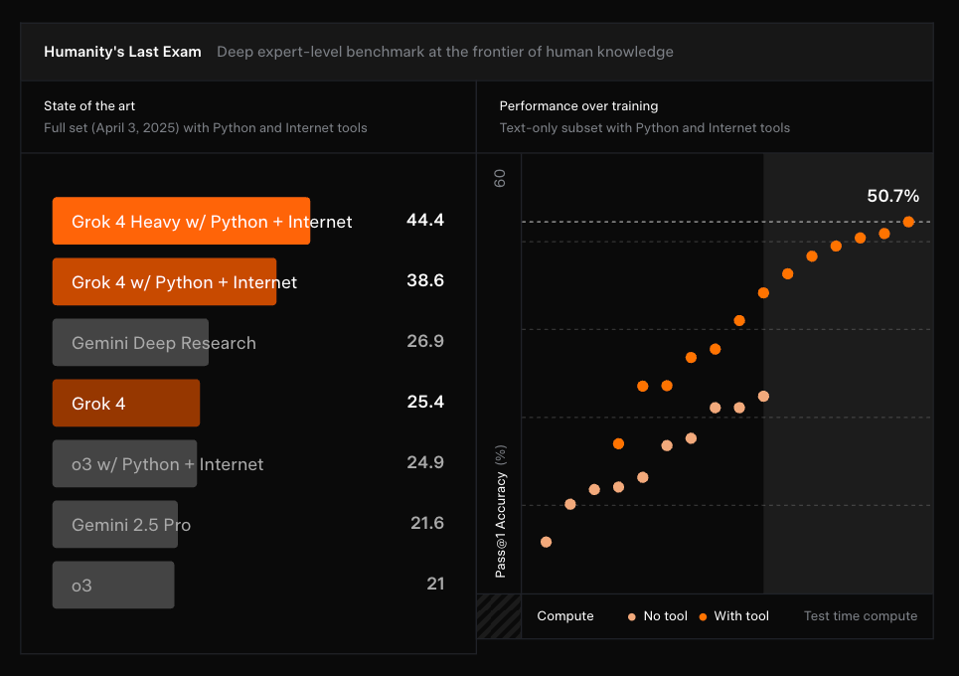The width and height of the screenshot is (959, 676).
Task: Click the Performance over training heading
Action: click(x=578, y=105)
